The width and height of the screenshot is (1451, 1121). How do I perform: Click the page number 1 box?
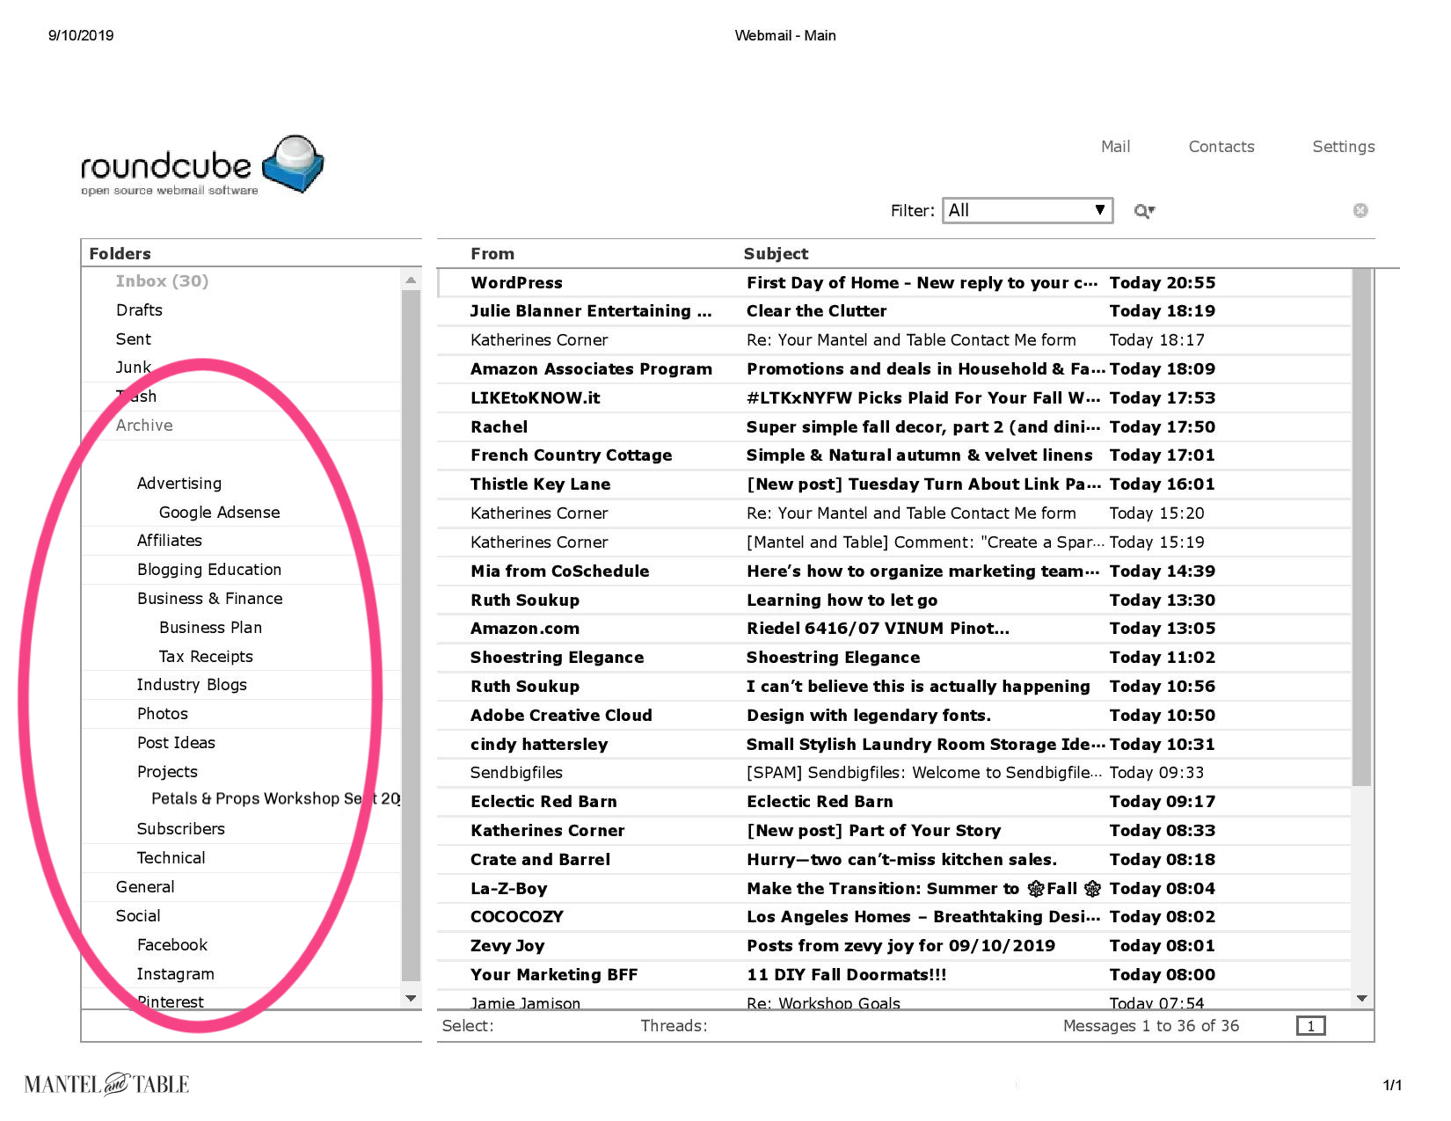[x=1310, y=1026]
